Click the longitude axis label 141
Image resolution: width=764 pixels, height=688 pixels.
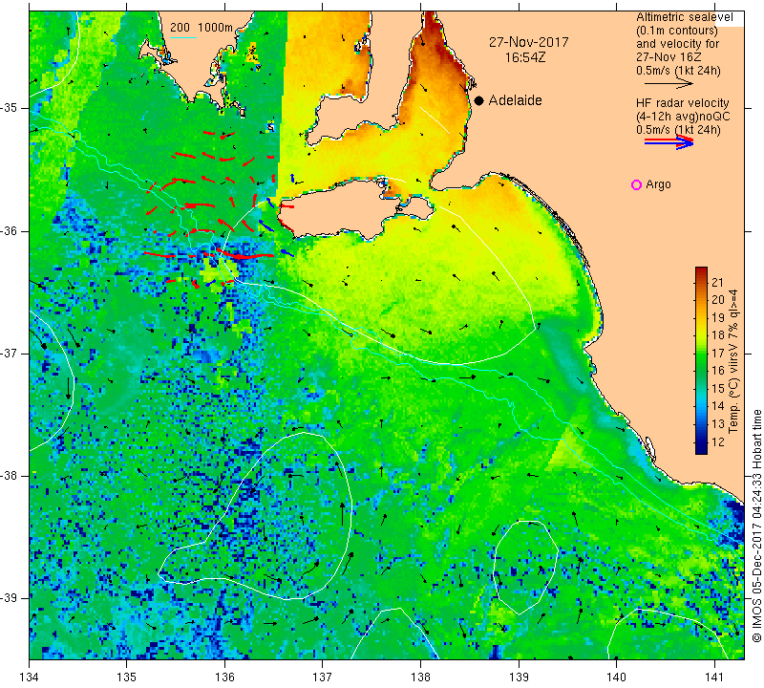[714, 677]
